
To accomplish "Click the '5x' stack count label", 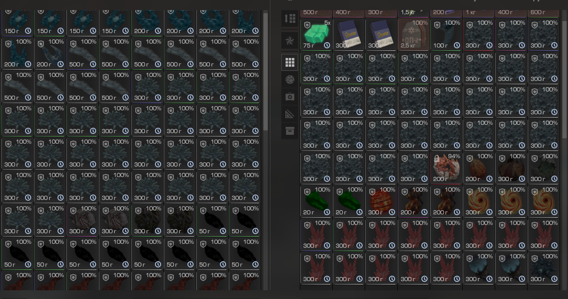I will [x=327, y=22].
